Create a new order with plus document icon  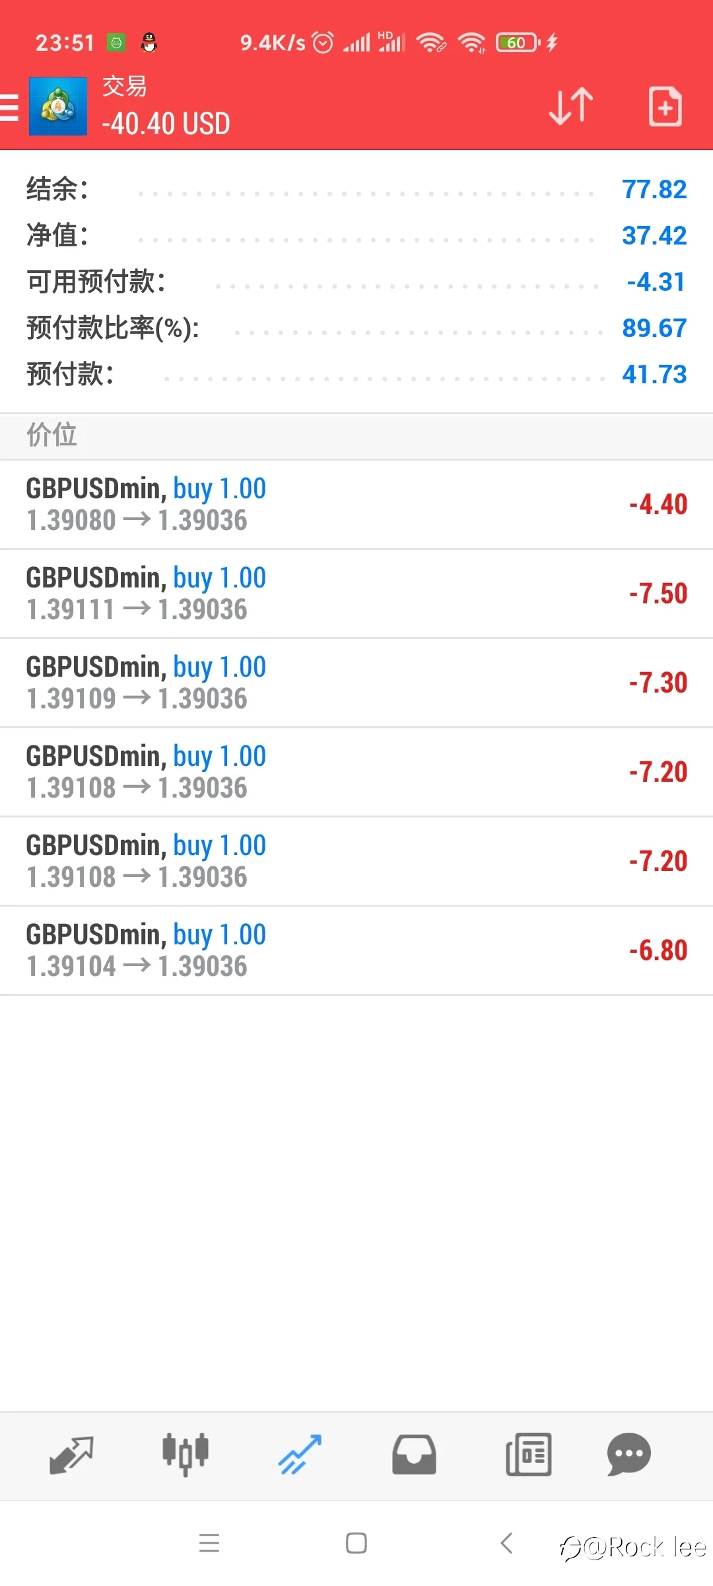pos(665,106)
